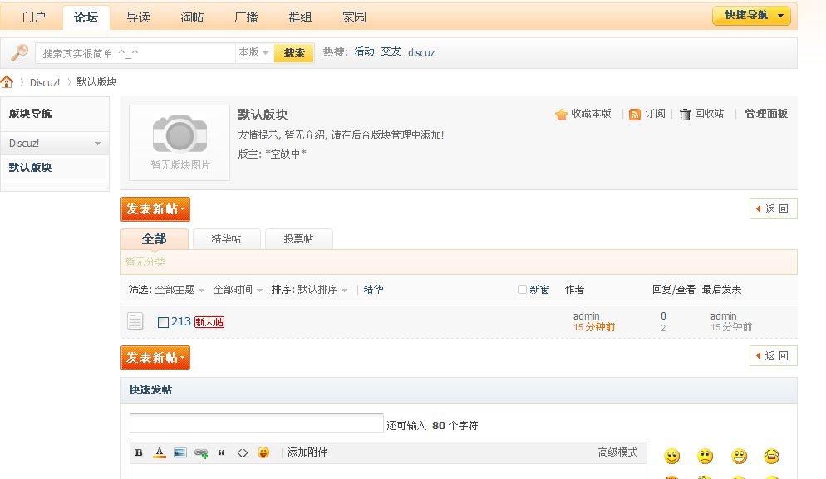Open the 快捷导航 dropdown
The width and height of the screenshot is (826, 479).
coord(752,16)
